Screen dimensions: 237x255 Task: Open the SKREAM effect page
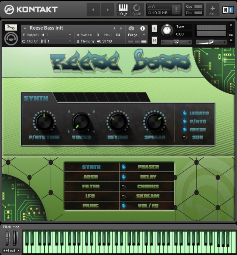tap(148, 196)
